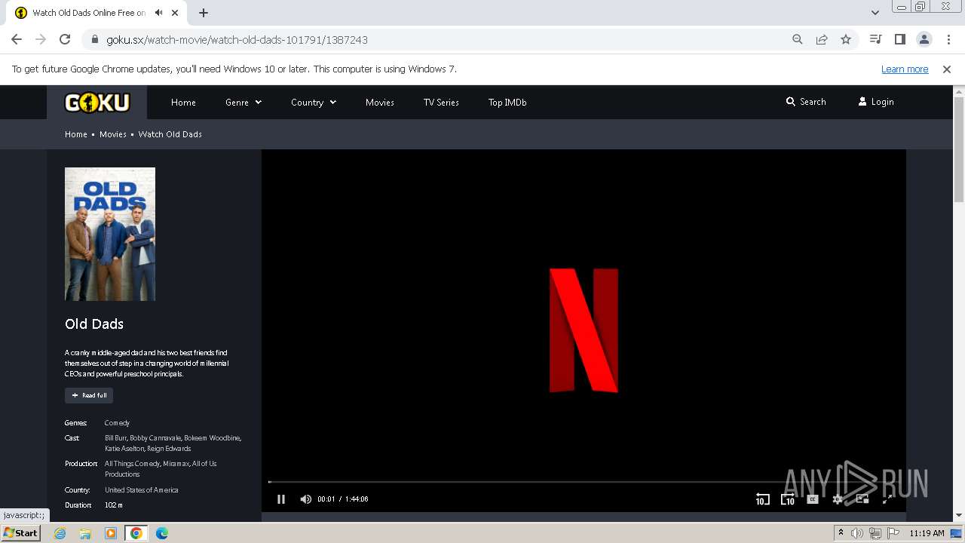Share this page icon

(822, 39)
